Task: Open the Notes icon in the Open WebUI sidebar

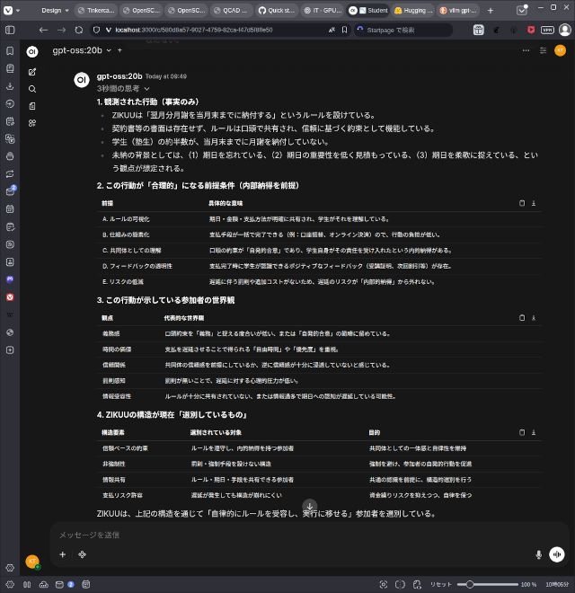Action: pyautogui.click(x=32, y=106)
